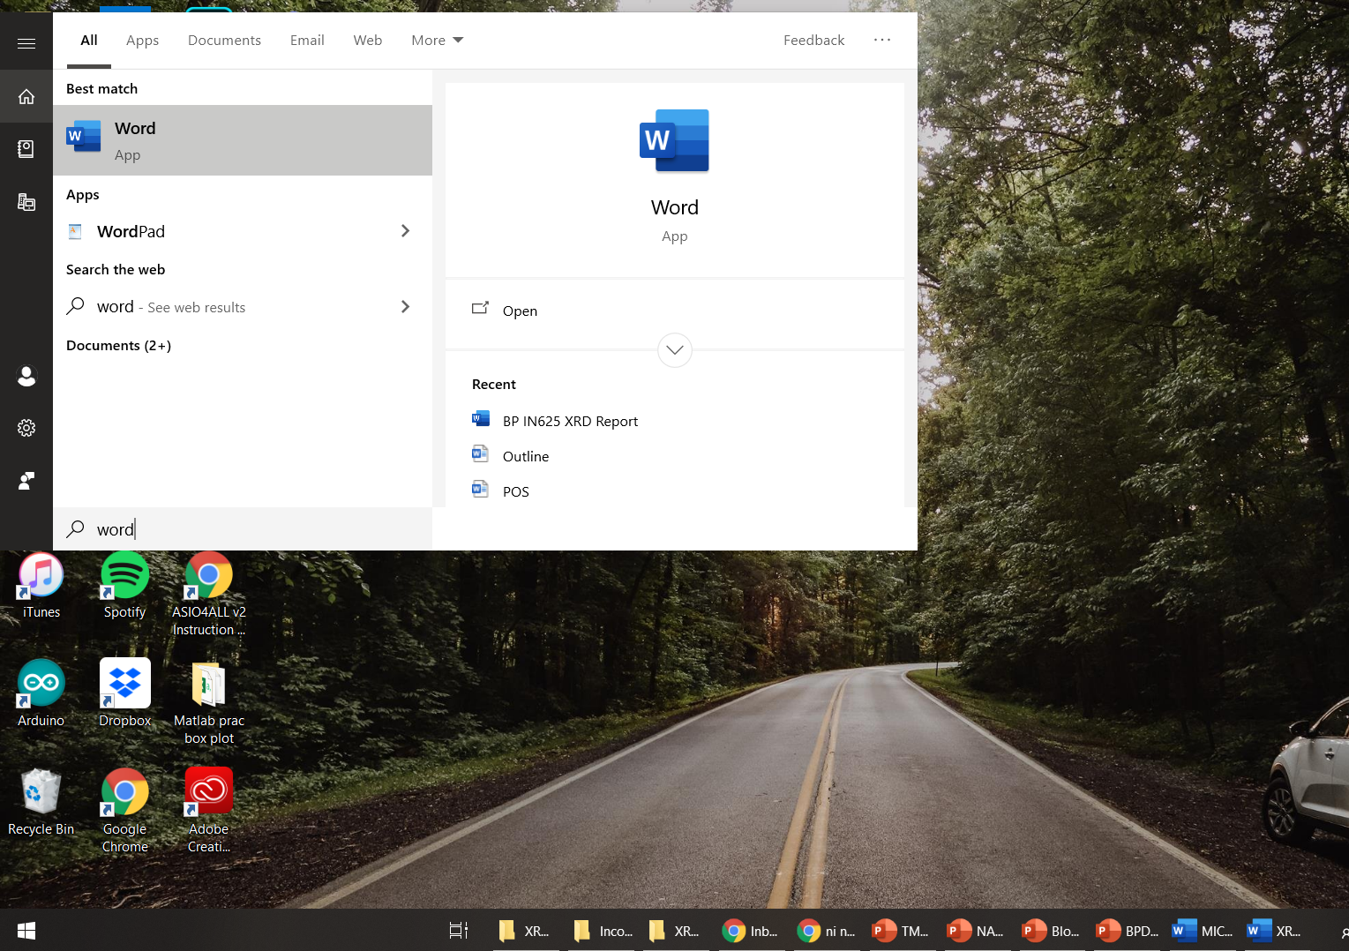Open the Inco... folder on taskbar
The width and height of the screenshot is (1349, 951).
point(603,930)
